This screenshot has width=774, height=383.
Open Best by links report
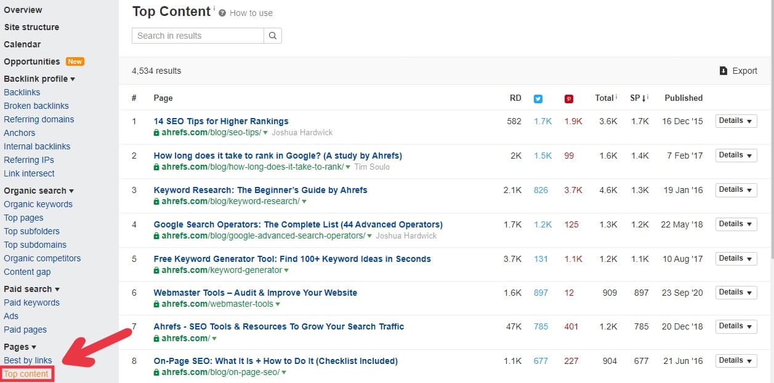click(28, 360)
